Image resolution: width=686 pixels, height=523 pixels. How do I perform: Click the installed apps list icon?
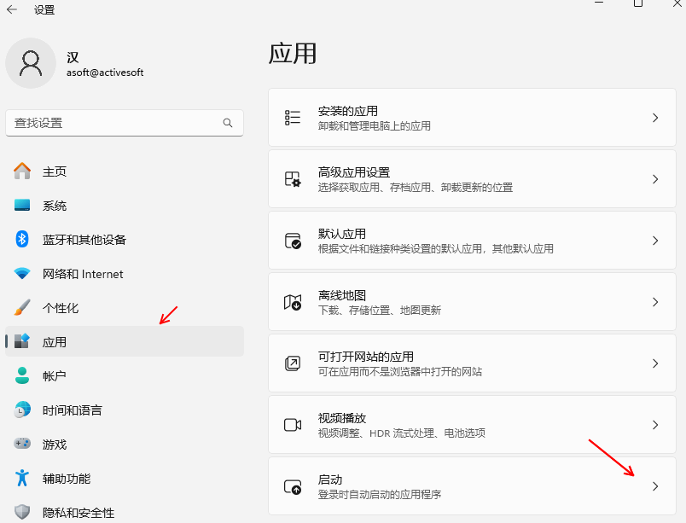[293, 118]
